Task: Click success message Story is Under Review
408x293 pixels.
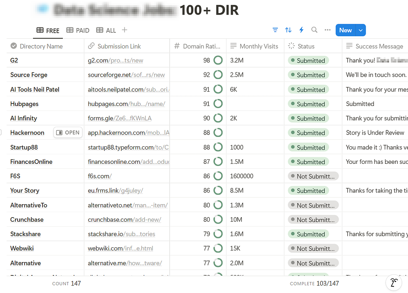Action: click(375, 132)
